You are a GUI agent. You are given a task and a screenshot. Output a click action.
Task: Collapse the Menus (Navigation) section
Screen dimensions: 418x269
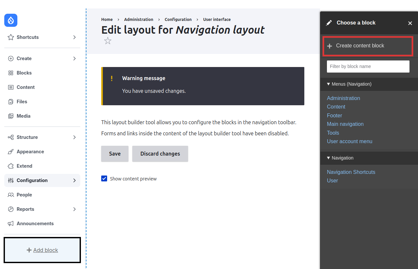pyautogui.click(x=328, y=84)
